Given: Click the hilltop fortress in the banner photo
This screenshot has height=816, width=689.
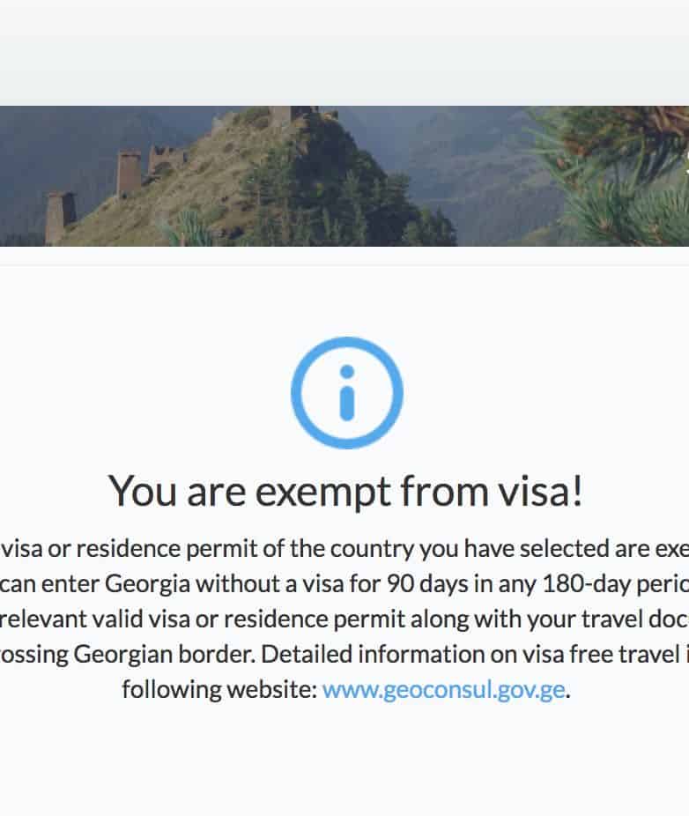Looking at the screenshot, I should coord(291,117).
